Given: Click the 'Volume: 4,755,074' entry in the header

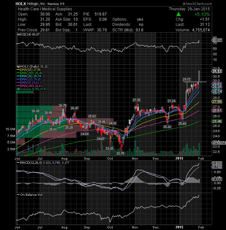Looking at the screenshot, I should [192, 30].
